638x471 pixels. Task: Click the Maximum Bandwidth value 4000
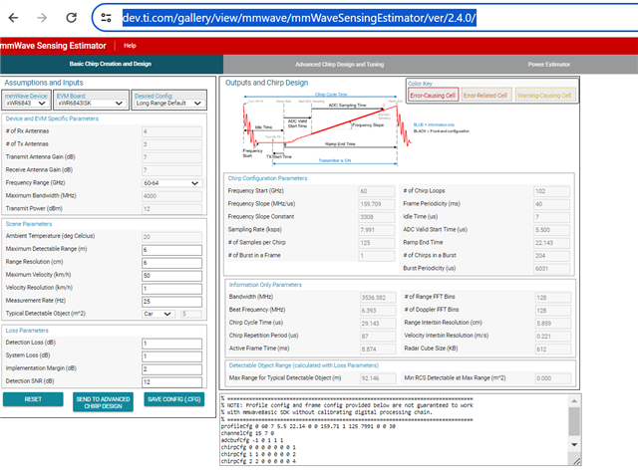click(x=171, y=196)
